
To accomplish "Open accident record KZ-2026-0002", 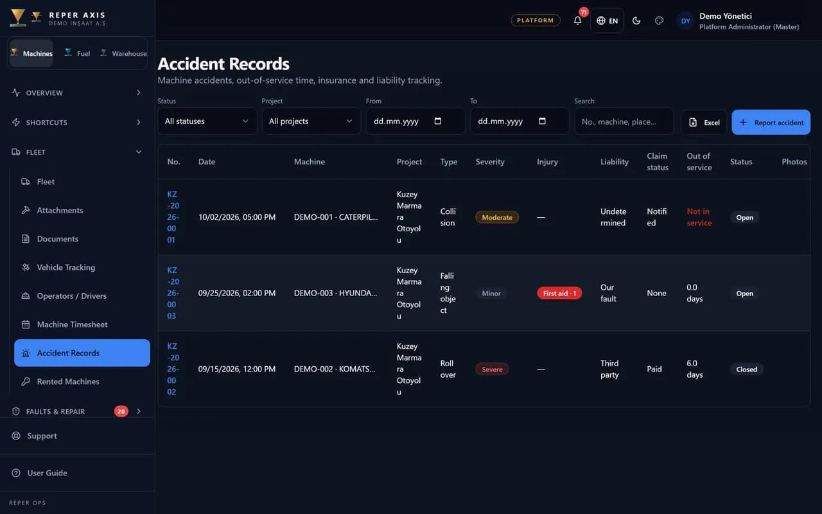I will click(x=173, y=369).
